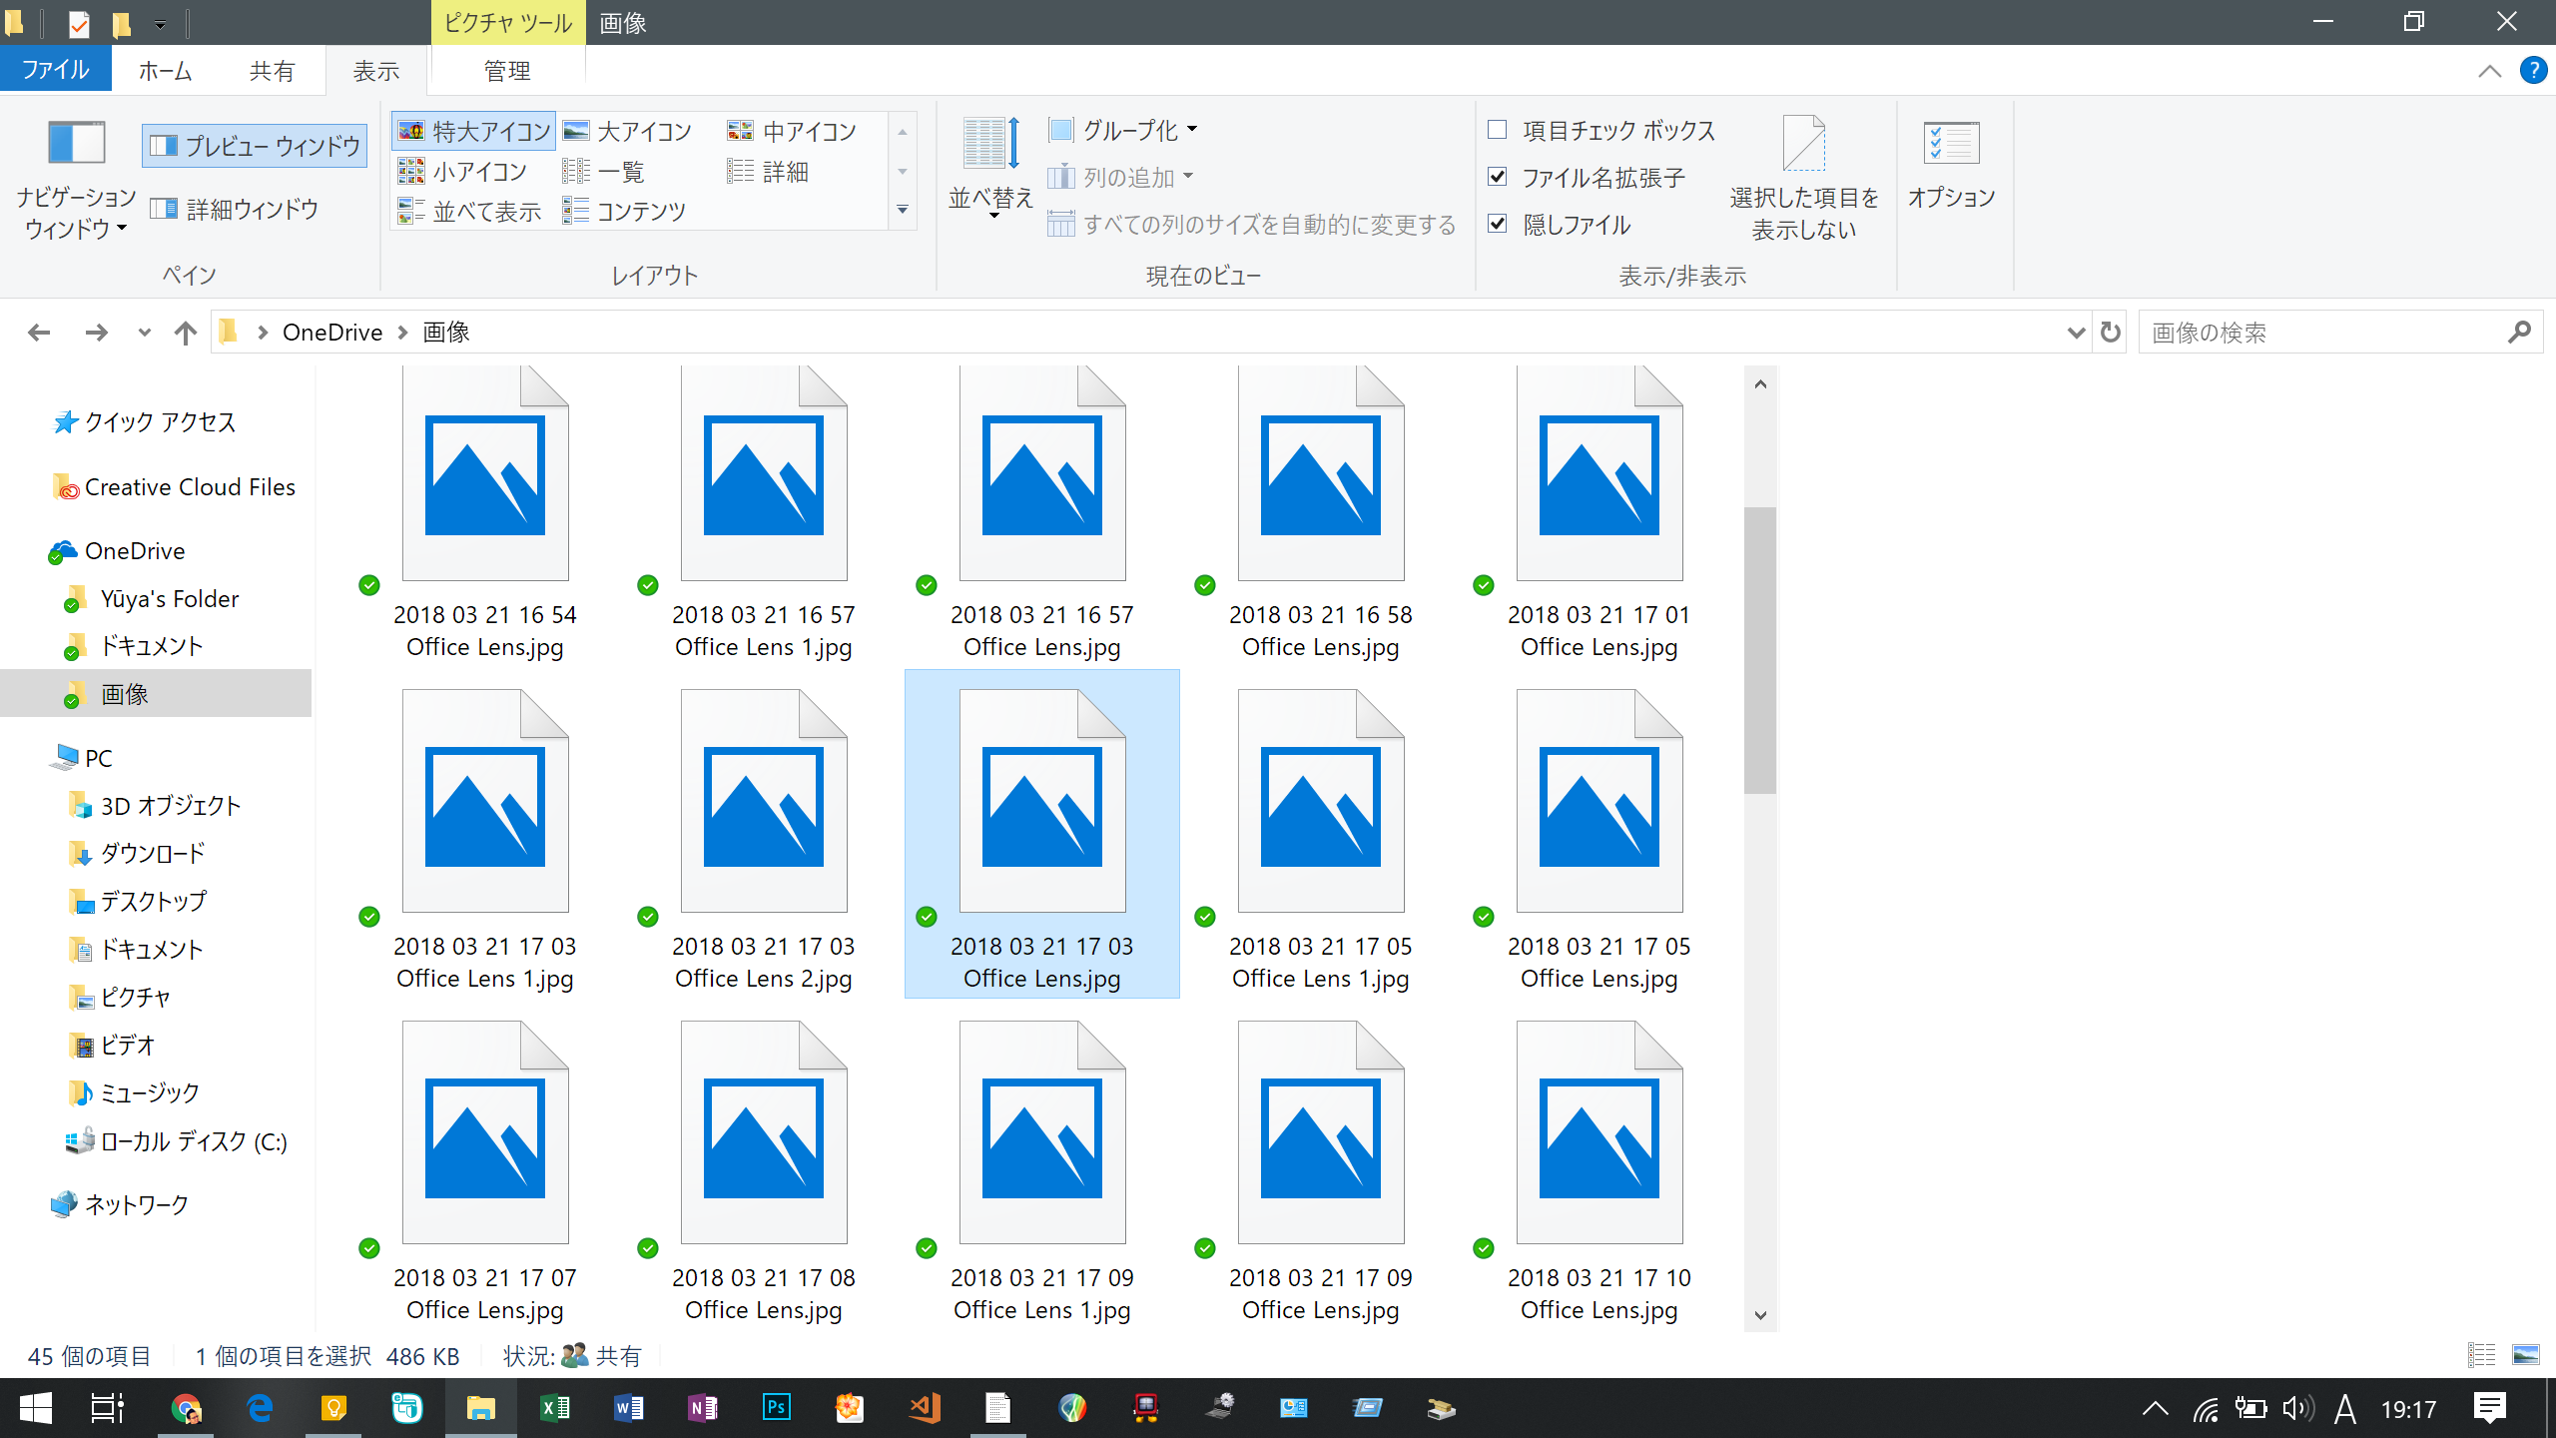
Task: Open the Group by dropdown
Action: (1124, 130)
